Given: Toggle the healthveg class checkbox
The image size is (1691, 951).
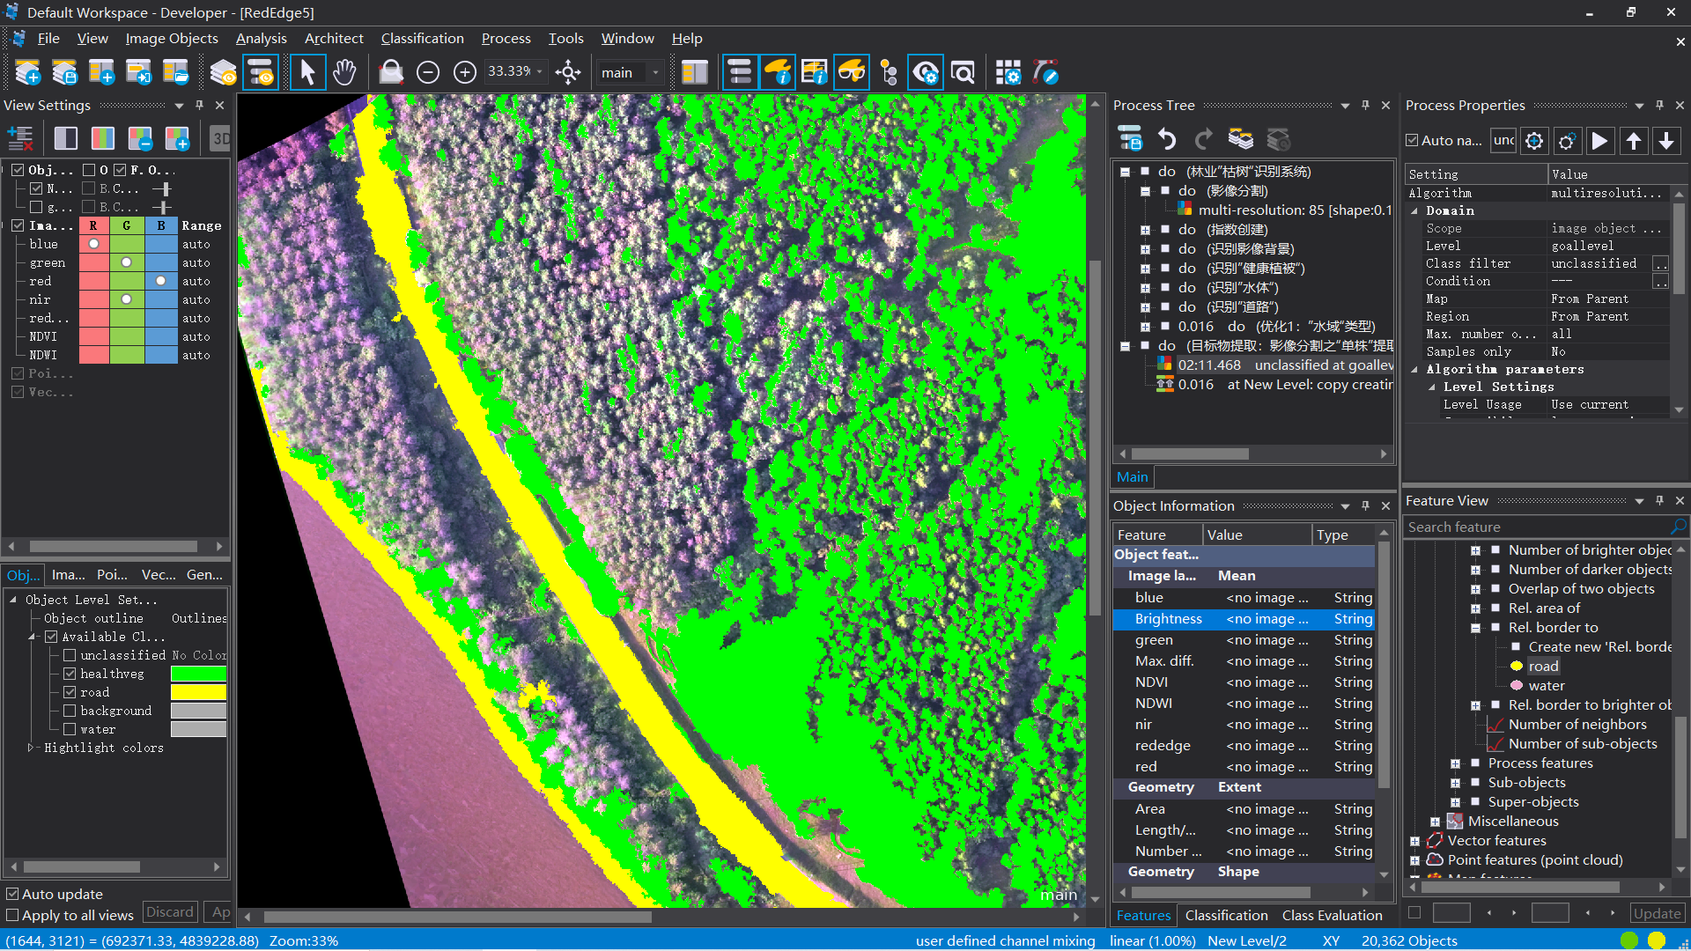Looking at the screenshot, I should (x=70, y=674).
